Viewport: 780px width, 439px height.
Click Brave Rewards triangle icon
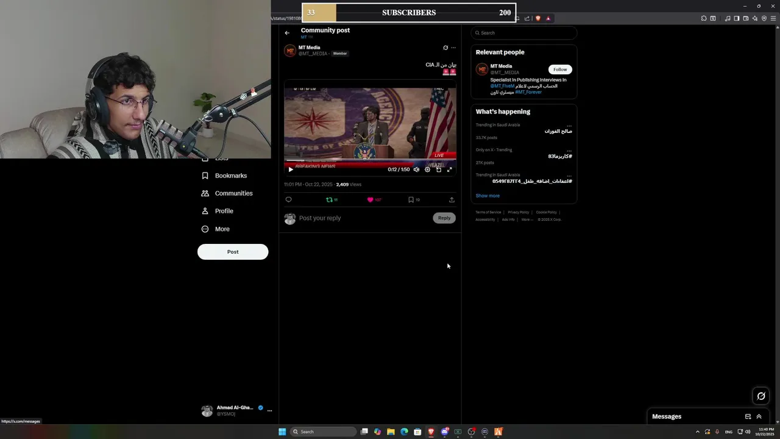click(548, 18)
